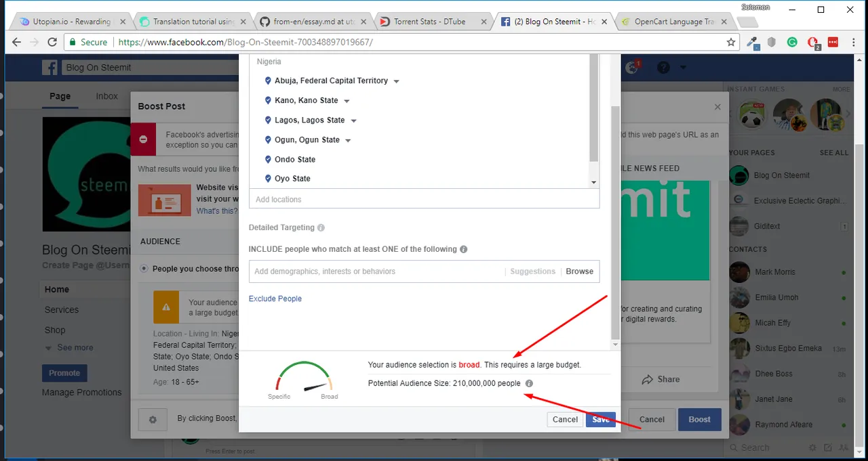This screenshot has height=461, width=868.
Task: Open the Inbox tab of the page
Action: 106,96
